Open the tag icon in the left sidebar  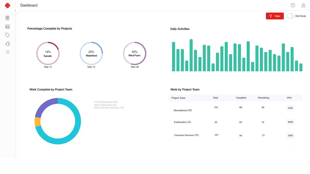click(7, 35)
